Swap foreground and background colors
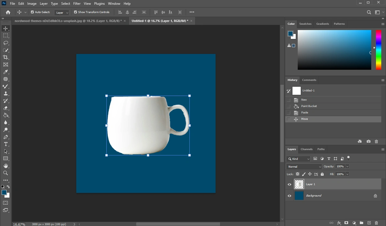The image size is (386, 226). (x=8, y=187)
